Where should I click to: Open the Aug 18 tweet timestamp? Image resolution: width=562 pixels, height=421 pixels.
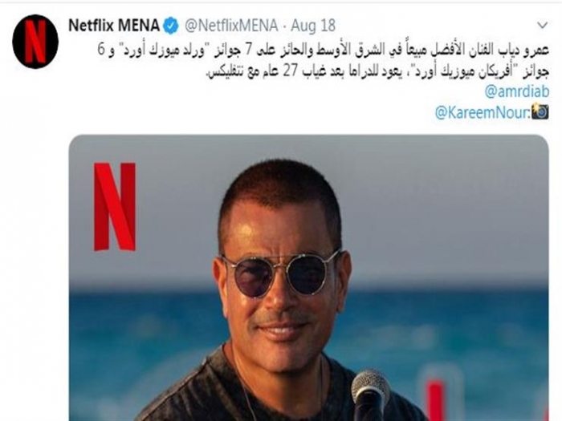tap(313, 26)
